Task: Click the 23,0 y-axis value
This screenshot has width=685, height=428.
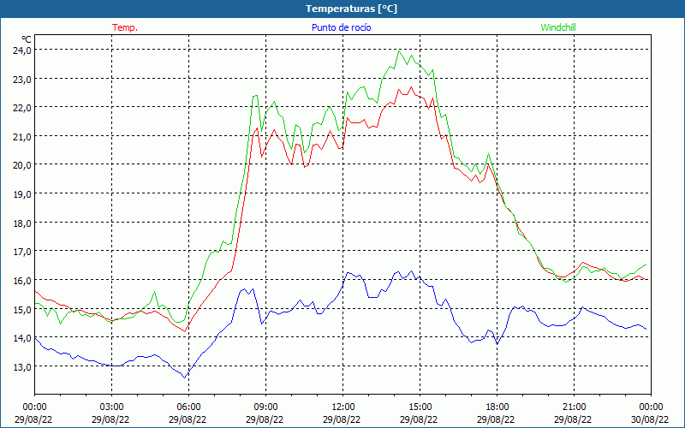Action: point(22,79)
